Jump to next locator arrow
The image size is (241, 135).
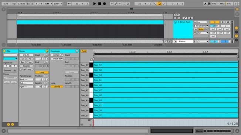tap(179, 18)
